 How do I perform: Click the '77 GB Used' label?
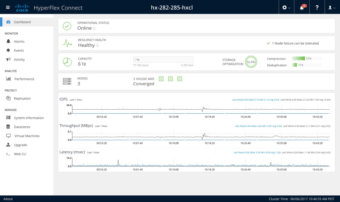(x=141, y=65)
